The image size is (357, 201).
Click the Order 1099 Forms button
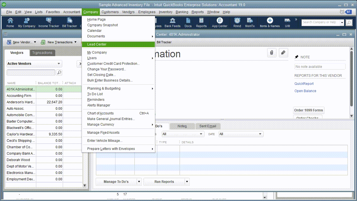pos(308,110)
